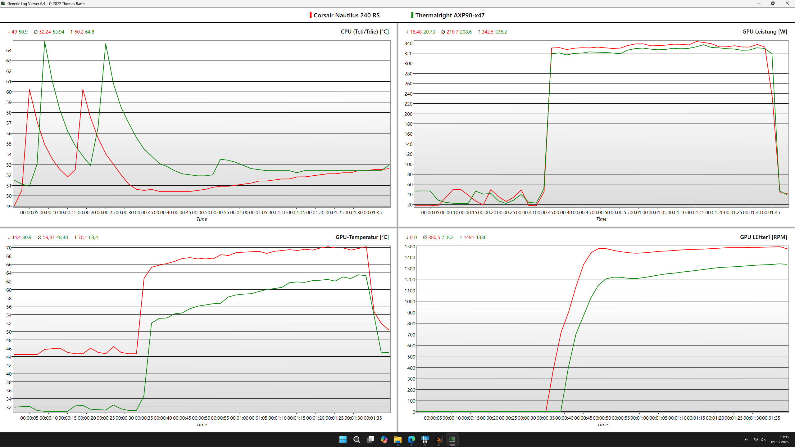Click the GPU-Temperatur [°C] chart title
This screenshot has height=447, width=795.
point(362,237)
